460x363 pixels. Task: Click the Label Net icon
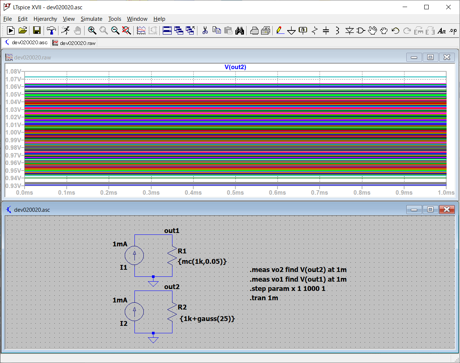tap(303, 30)
